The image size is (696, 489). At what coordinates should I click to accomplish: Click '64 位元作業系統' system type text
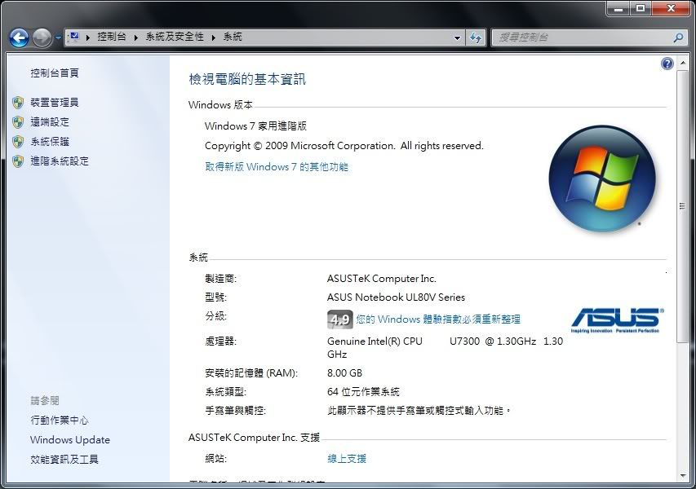(x=363, y=391)
